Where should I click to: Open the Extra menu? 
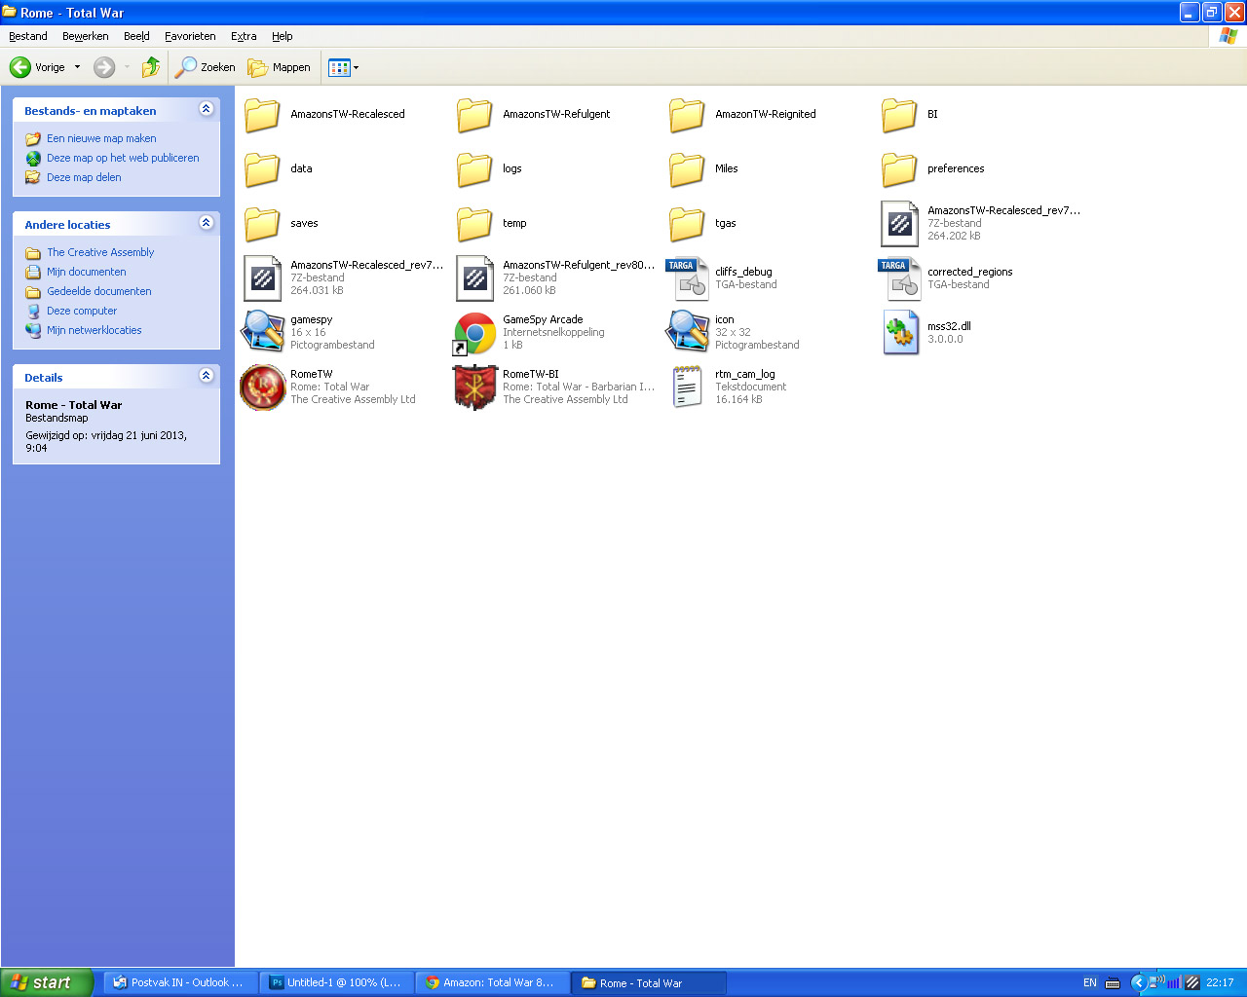244,36
